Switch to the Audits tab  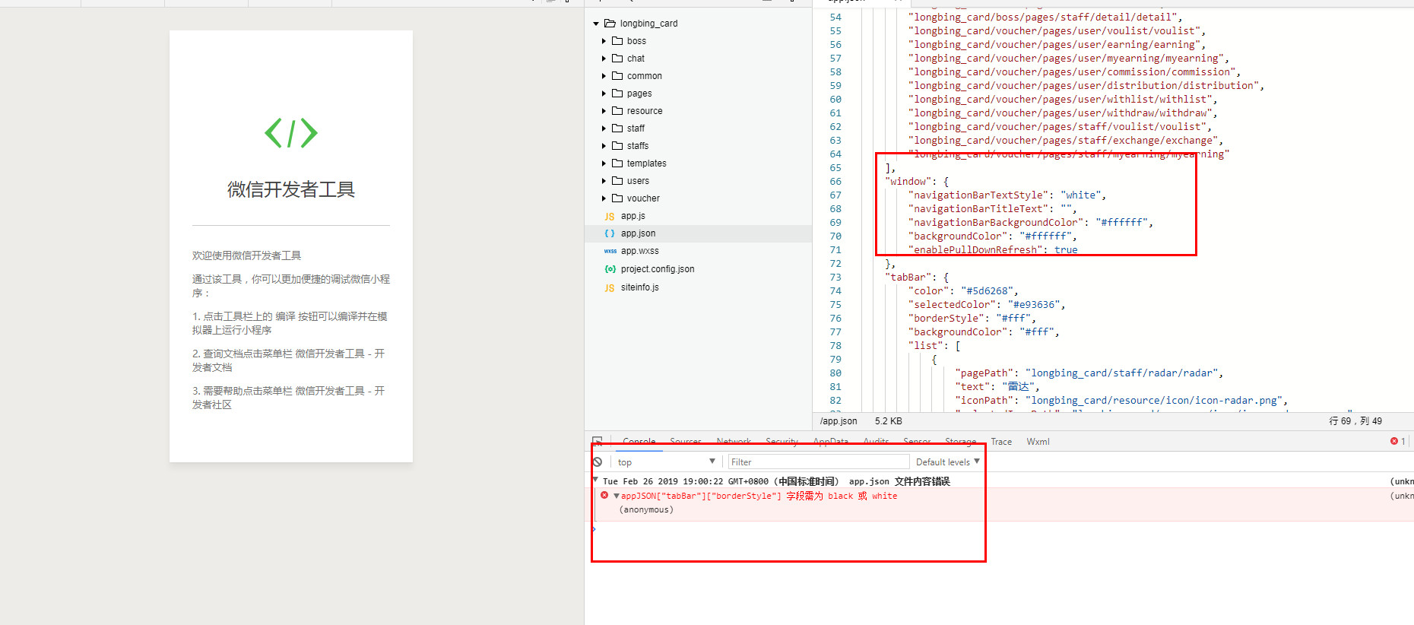coord(876,442)
